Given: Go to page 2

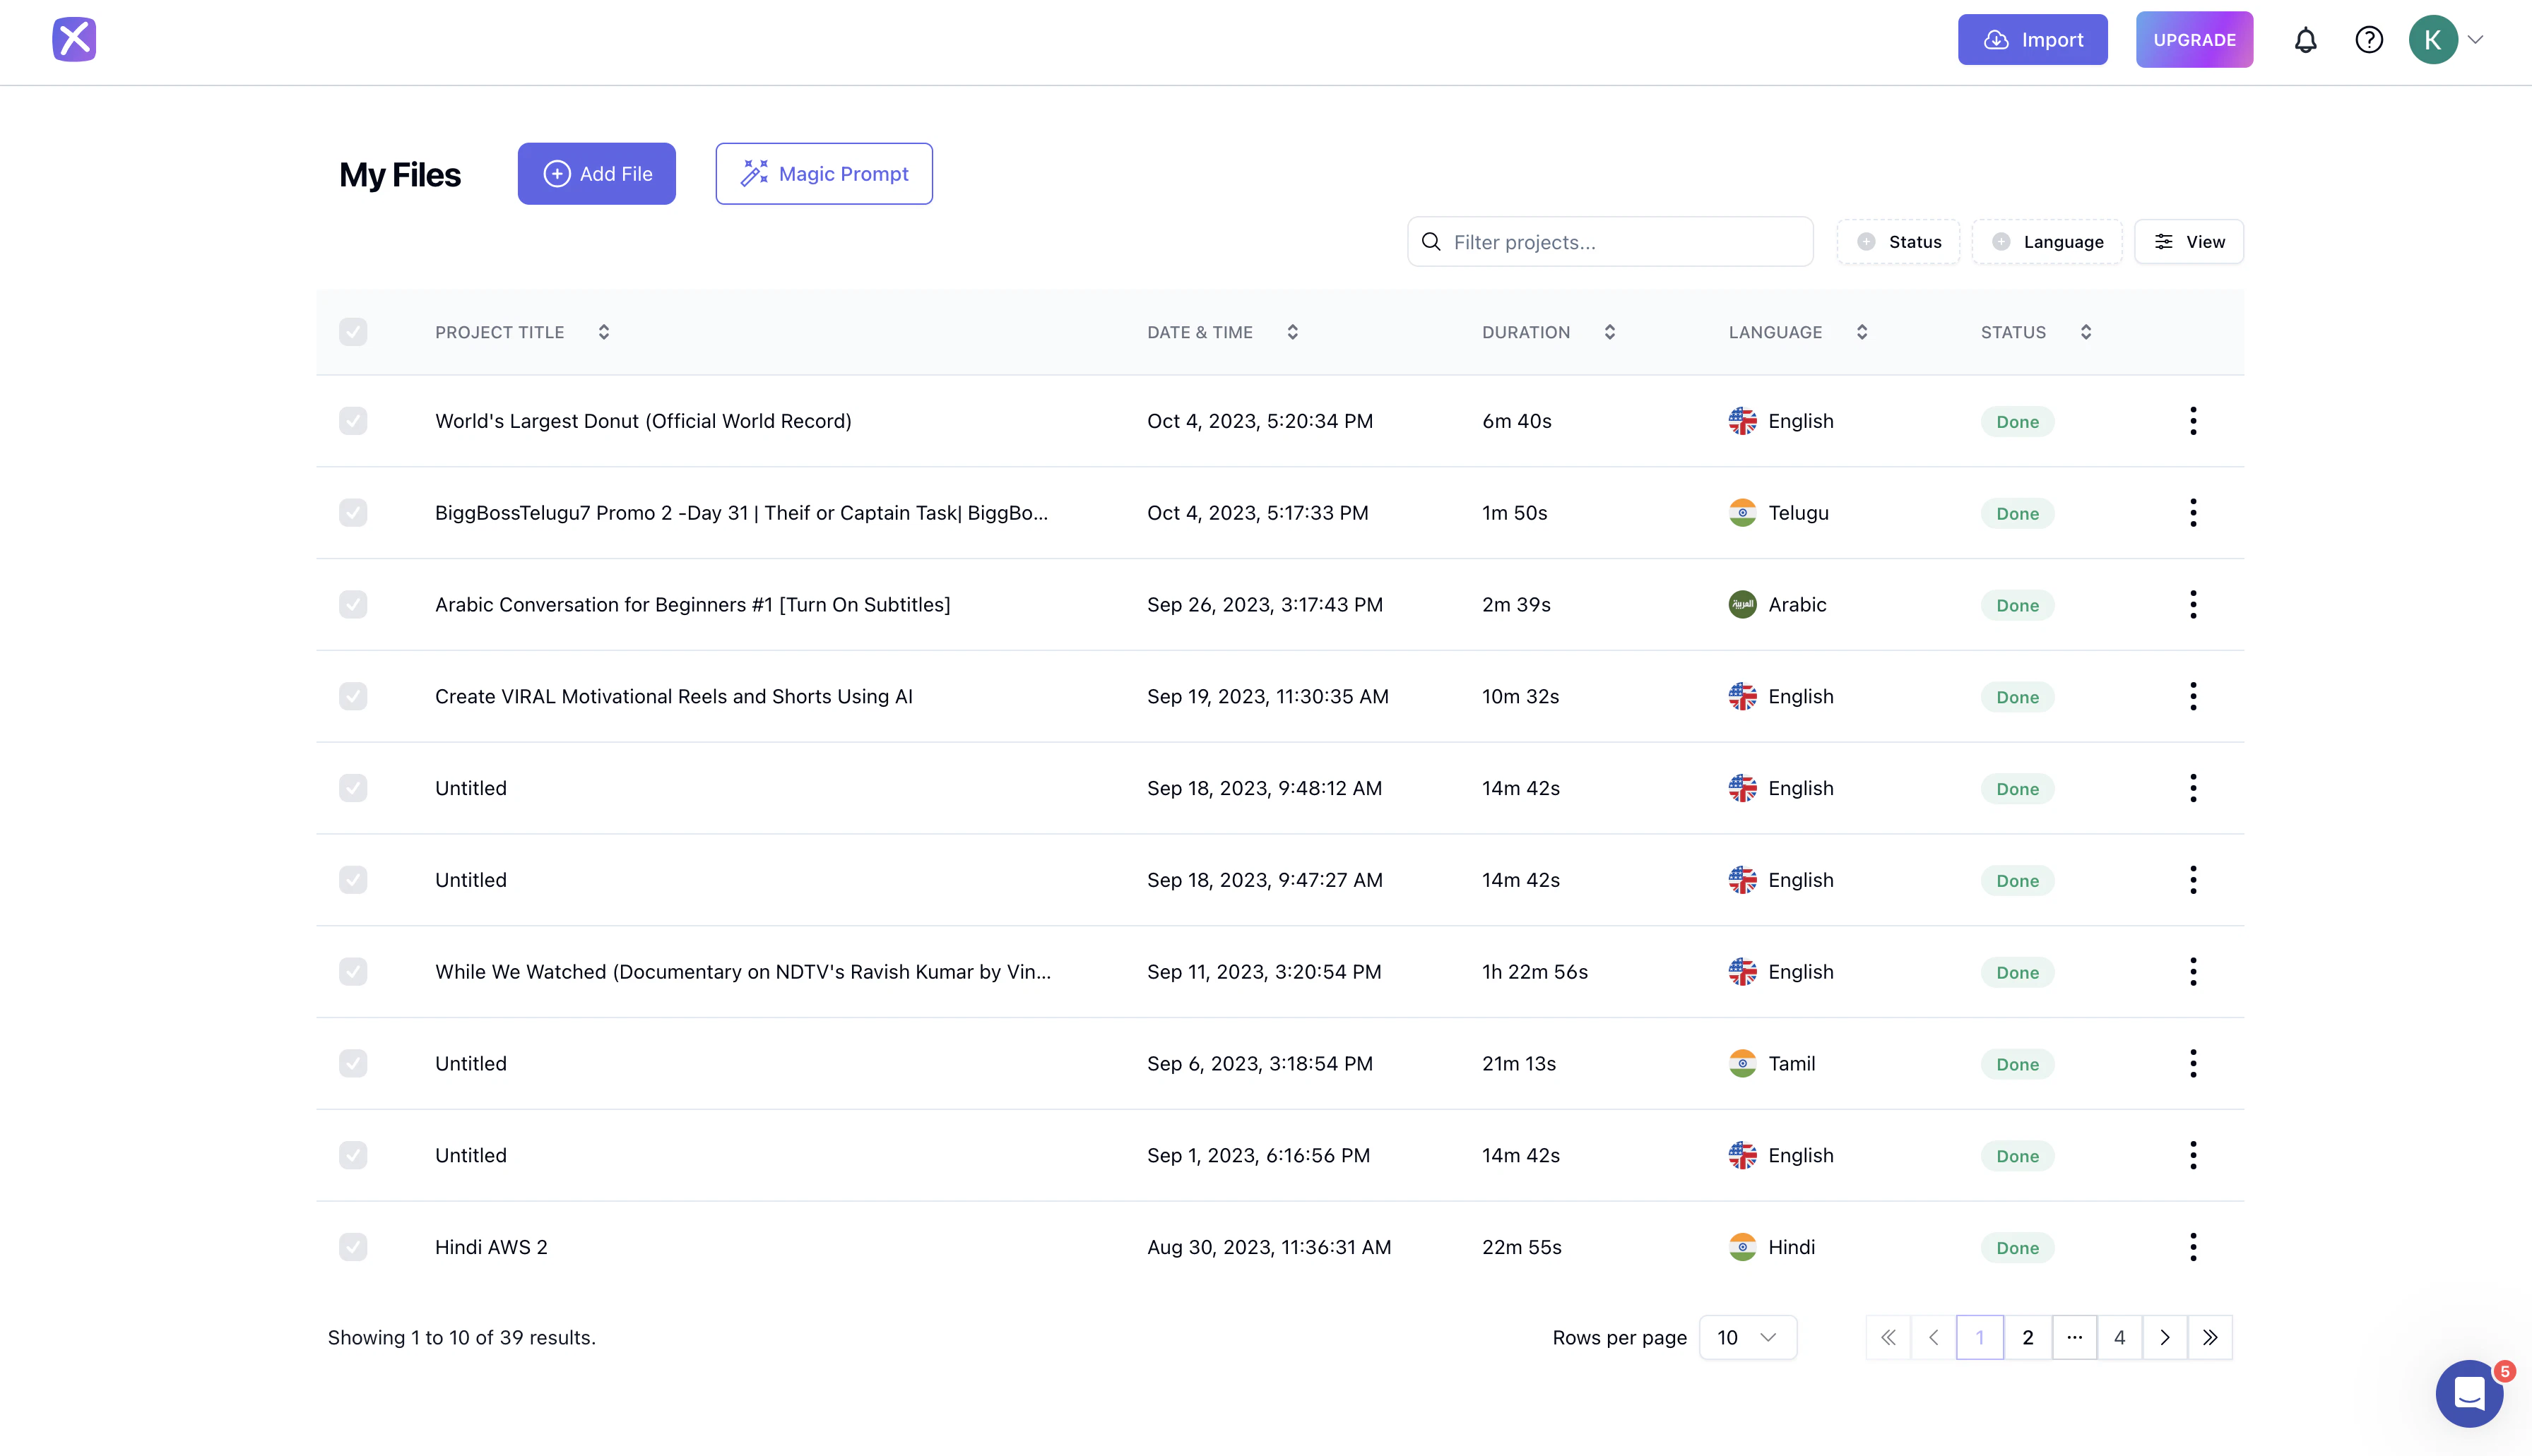Looking at the screenshot, I should tap(2028, 1337).
